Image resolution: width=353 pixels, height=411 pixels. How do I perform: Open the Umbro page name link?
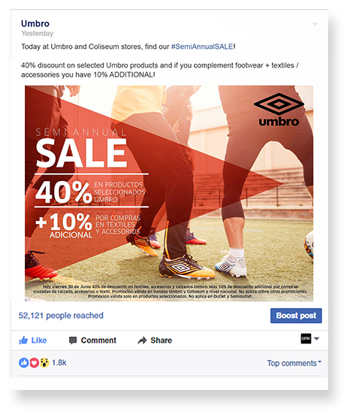coord(35,23)
